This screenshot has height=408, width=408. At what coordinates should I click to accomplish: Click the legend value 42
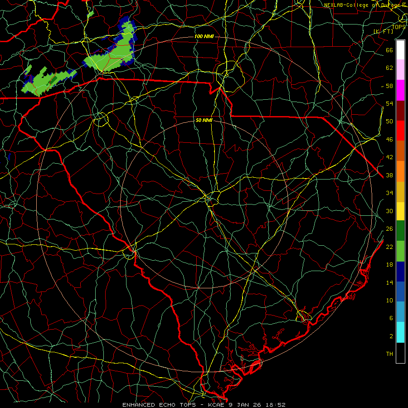[x=389, y=157]
